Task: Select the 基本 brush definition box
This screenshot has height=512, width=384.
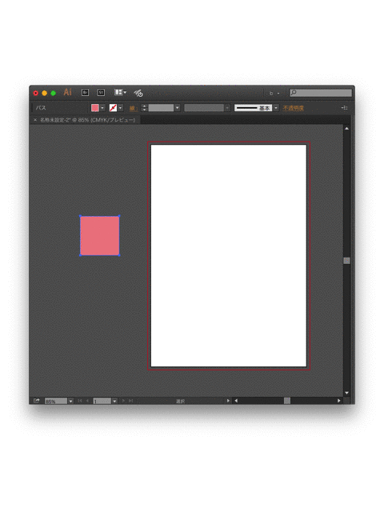Action: 253,108
